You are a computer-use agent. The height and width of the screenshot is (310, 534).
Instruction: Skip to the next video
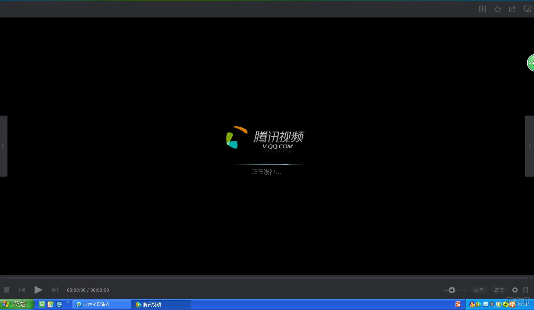[x=55, y=290]
